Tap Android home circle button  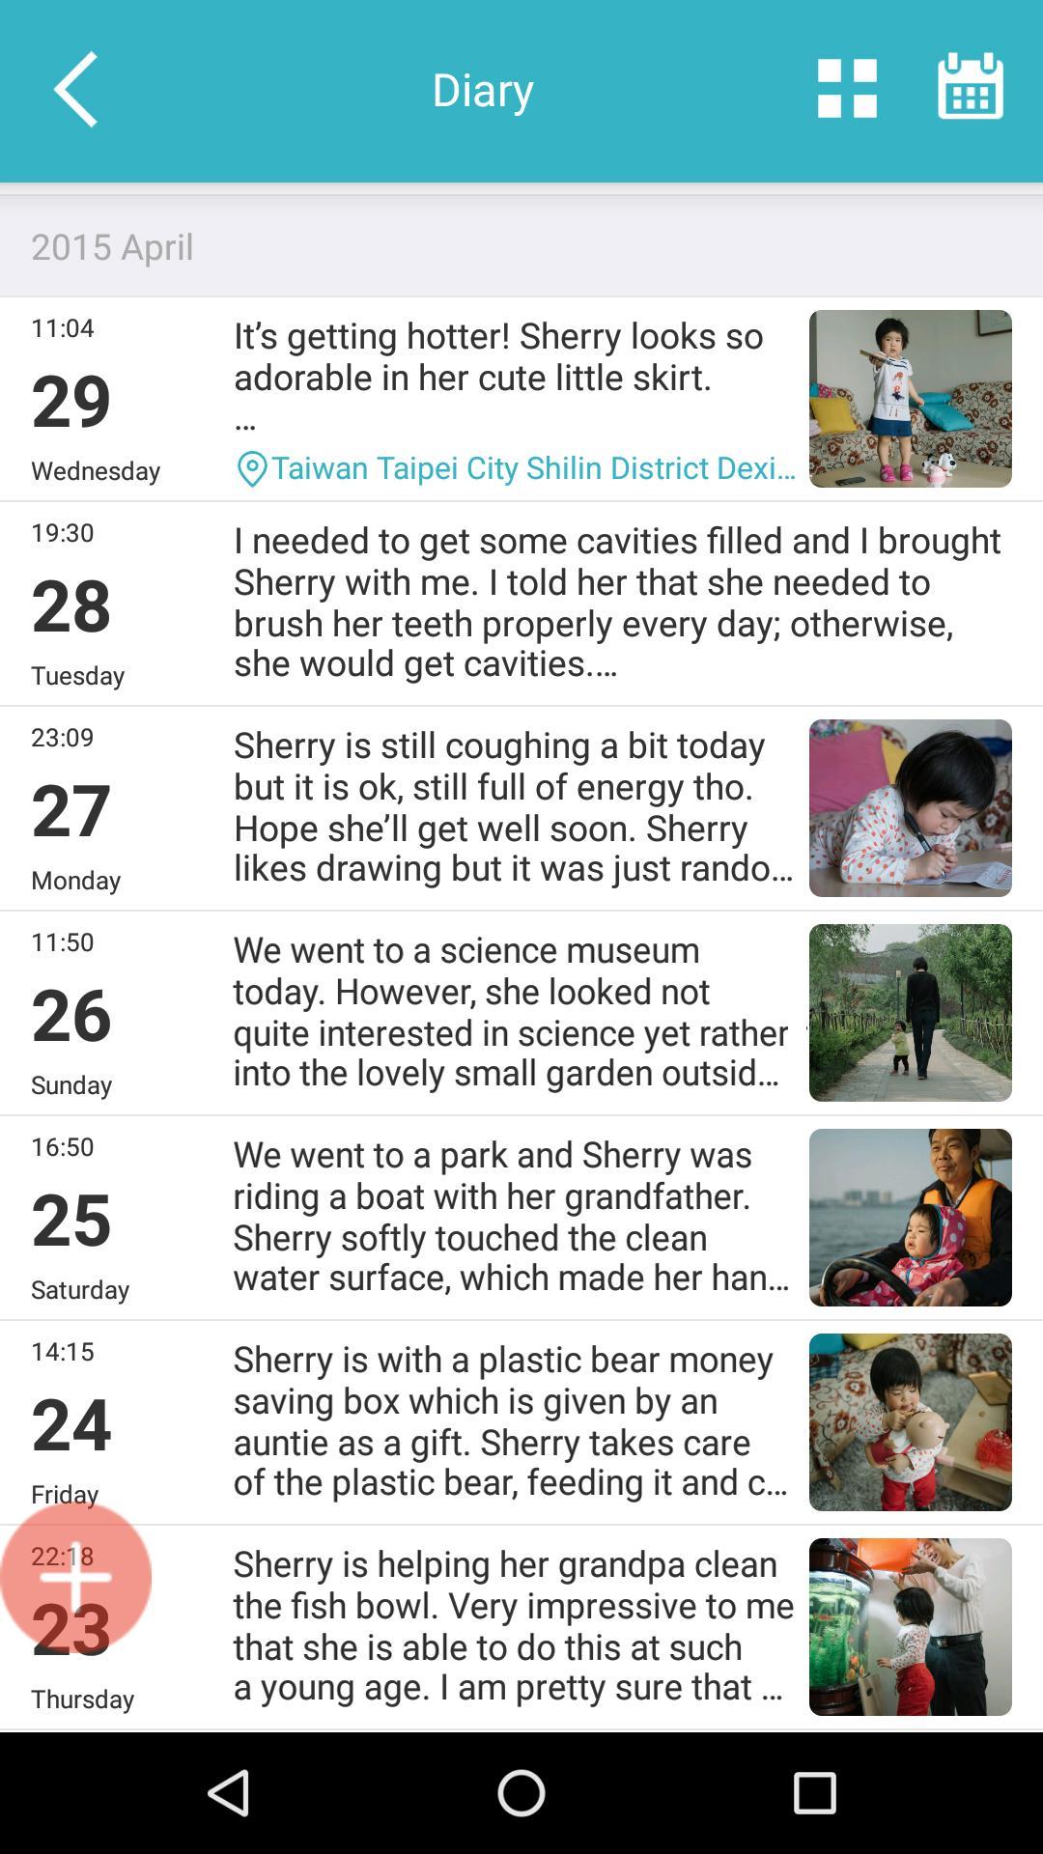[521, 1793]
